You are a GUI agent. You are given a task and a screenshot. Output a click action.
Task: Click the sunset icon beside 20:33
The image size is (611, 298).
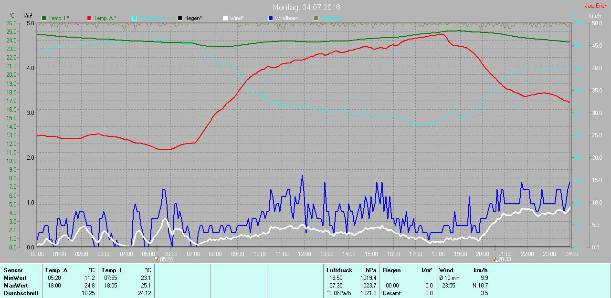495,259
